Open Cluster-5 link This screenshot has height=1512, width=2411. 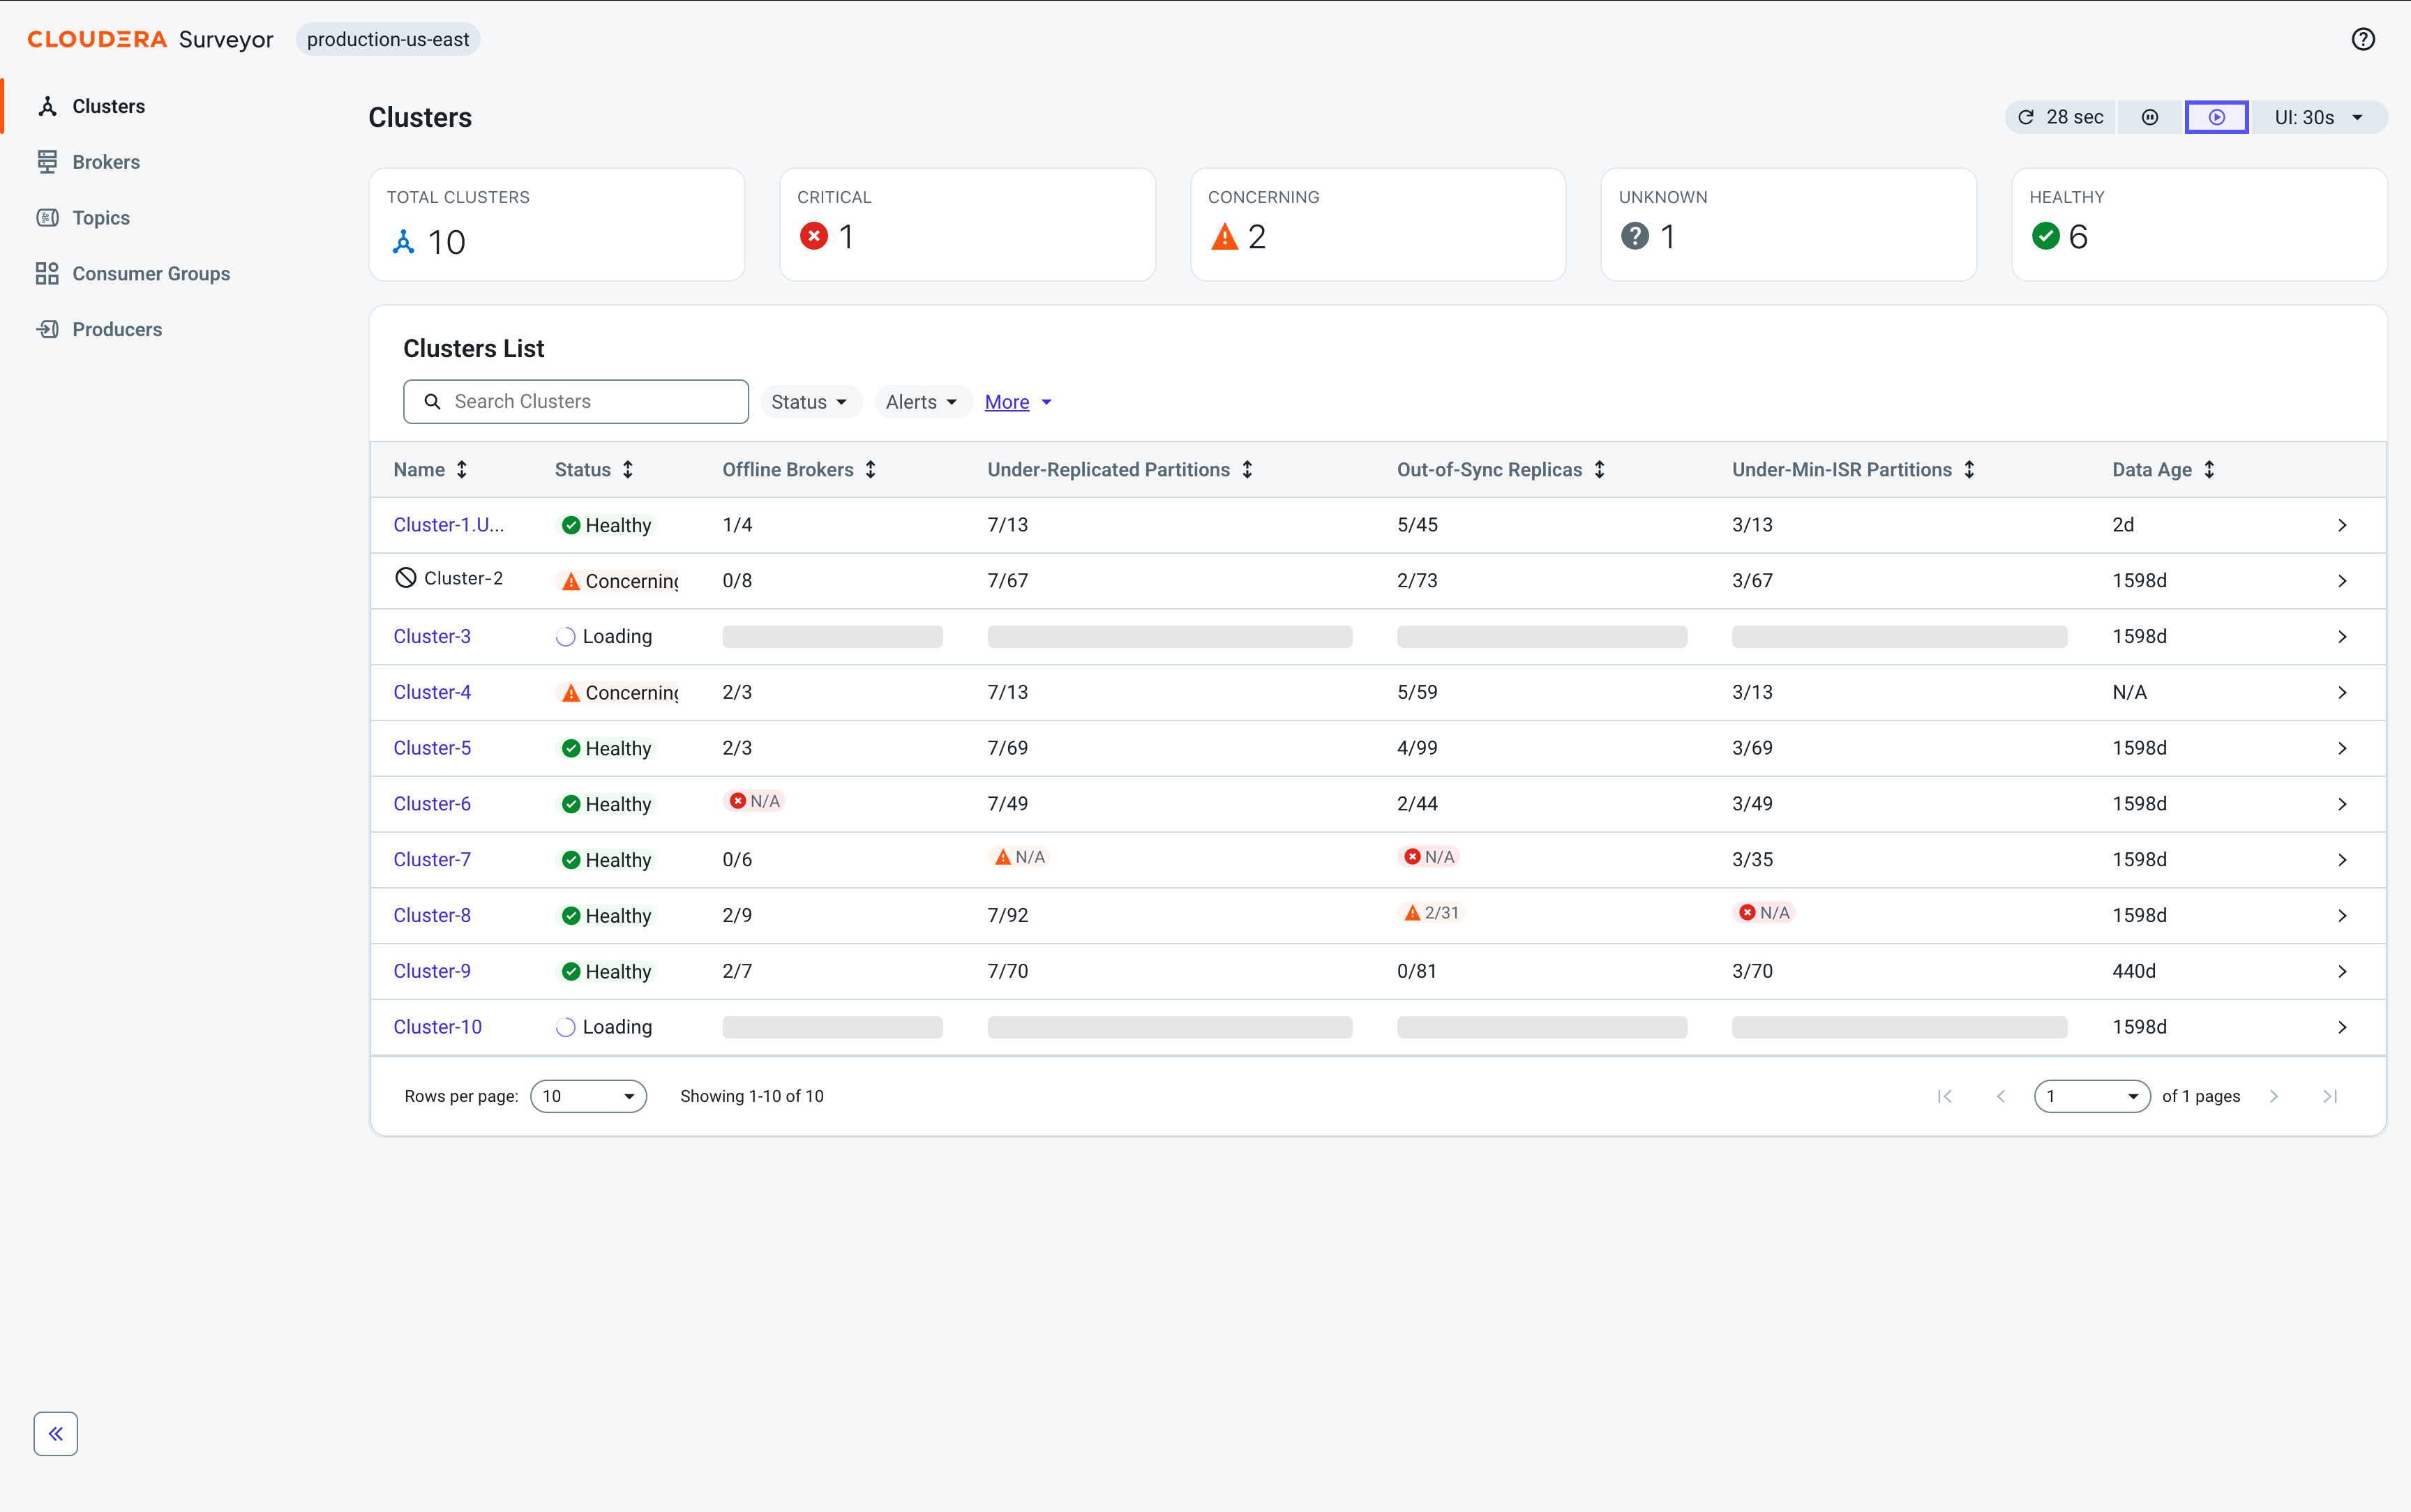click(431, 747)
